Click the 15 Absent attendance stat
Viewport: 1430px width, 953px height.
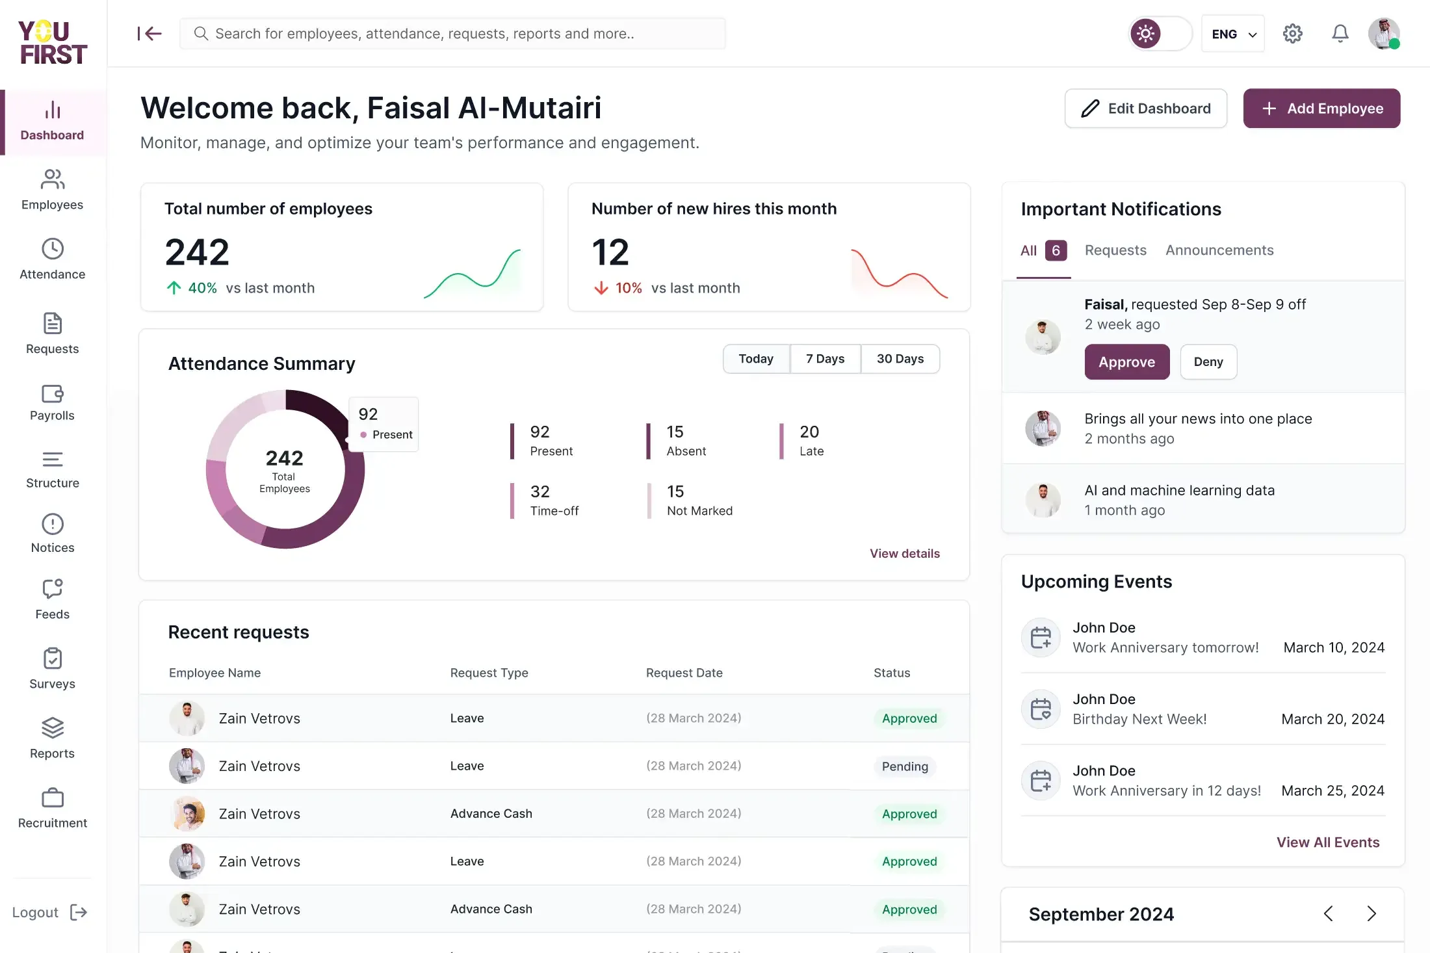(x=677, y=441)
